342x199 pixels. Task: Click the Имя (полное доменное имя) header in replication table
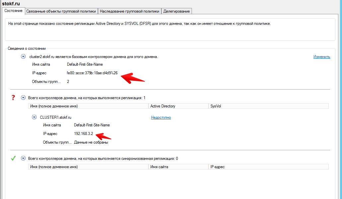tap(88, 106)
